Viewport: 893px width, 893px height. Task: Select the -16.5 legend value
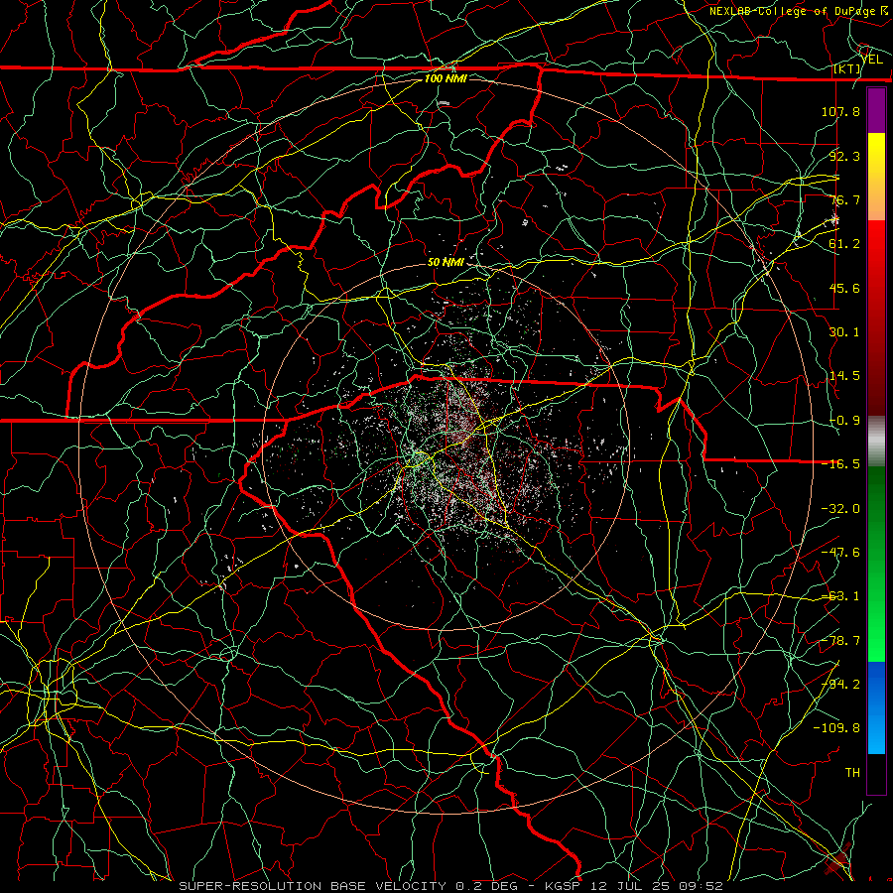tap(840, 464)
